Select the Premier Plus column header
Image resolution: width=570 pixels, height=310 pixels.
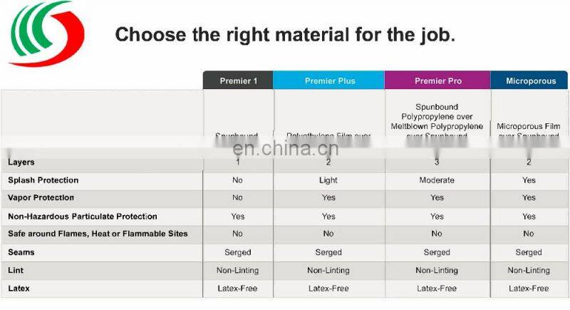(328, 81)
